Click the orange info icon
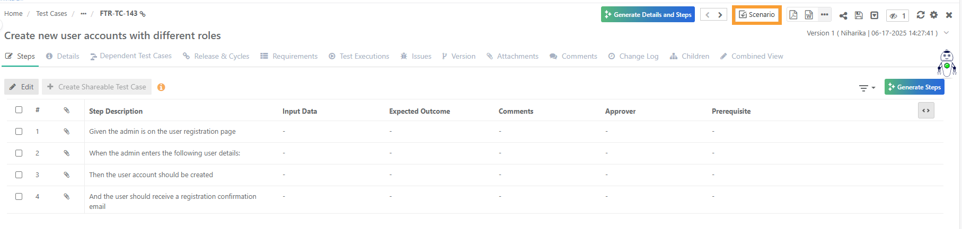Image resolution: width=962 pixels, height=229 pixels. tap(161, 87)
